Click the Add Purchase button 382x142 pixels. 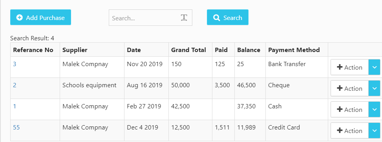click(40, 17)
